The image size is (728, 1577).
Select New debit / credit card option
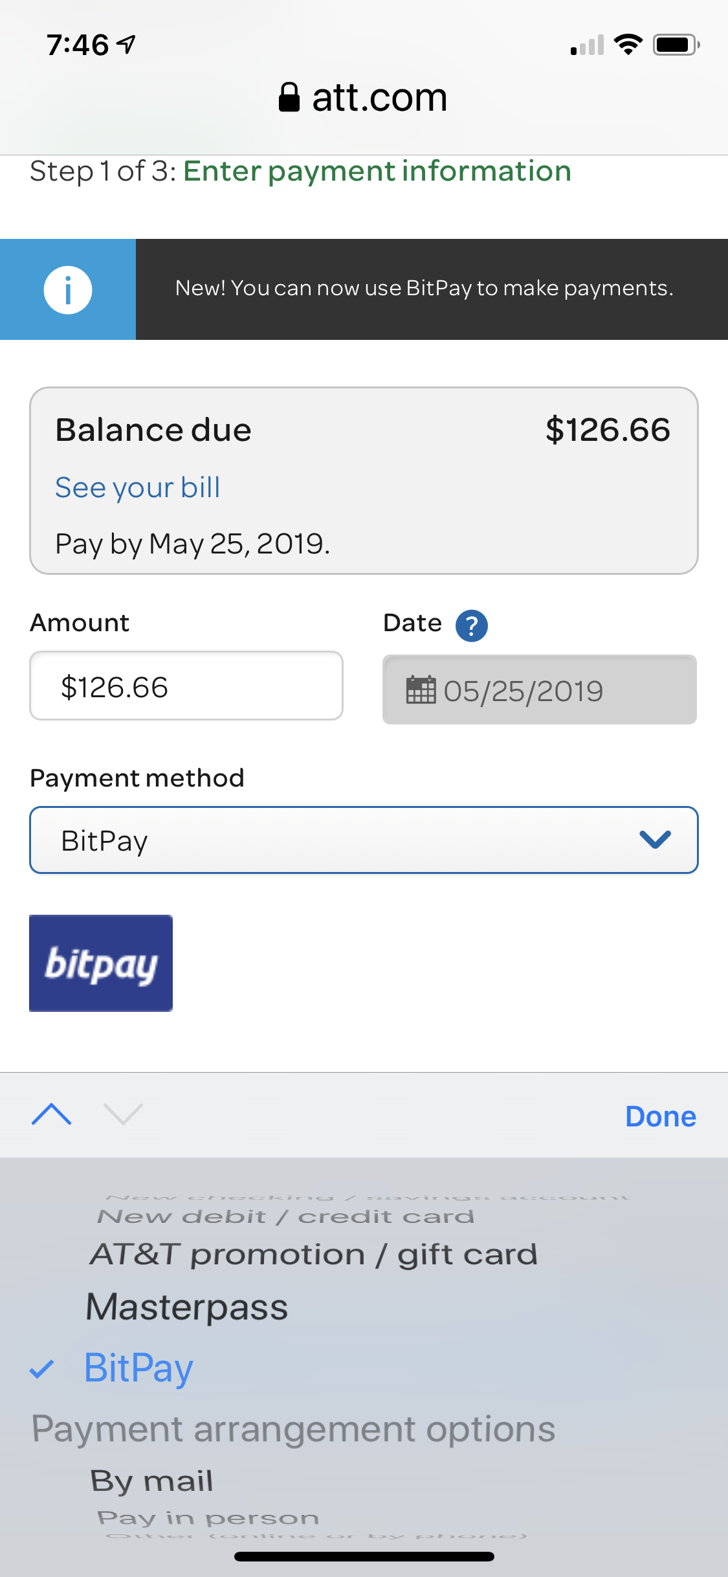[285, 1216]
